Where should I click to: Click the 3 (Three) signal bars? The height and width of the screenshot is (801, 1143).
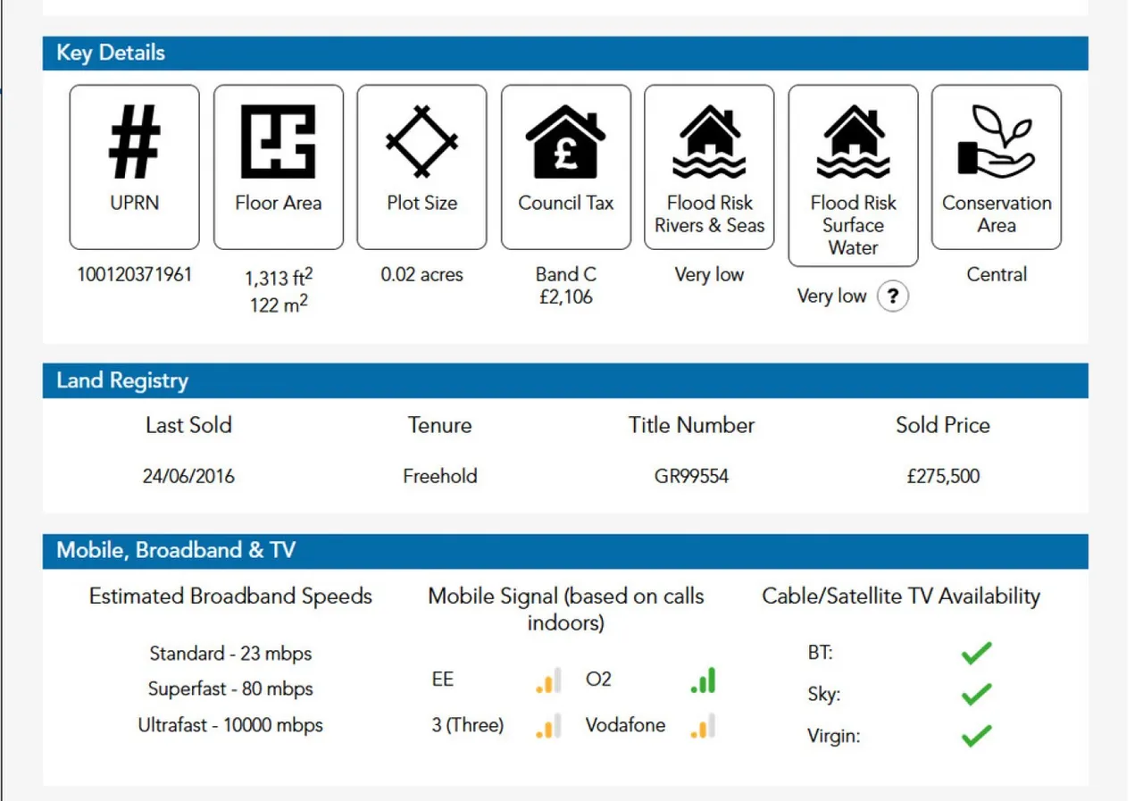click(548, 725)
